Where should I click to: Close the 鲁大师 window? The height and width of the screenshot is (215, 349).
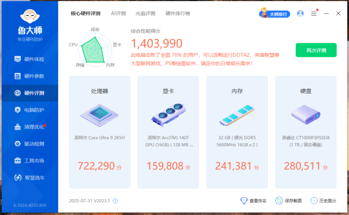tap(338, 14)
